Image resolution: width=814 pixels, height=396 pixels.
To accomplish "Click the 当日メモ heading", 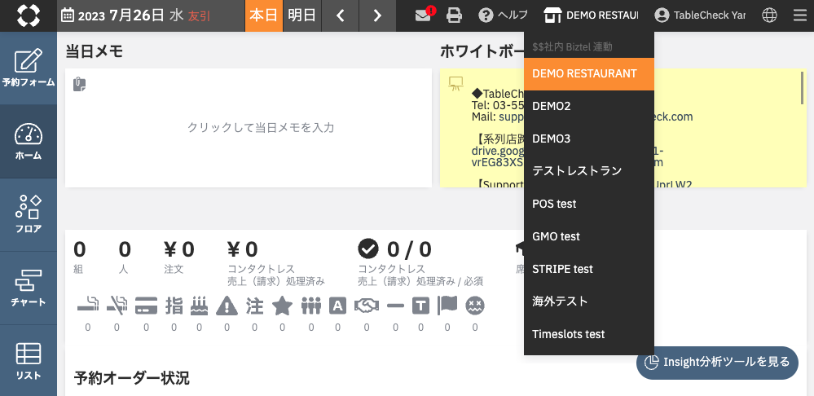I will [95, 51].
